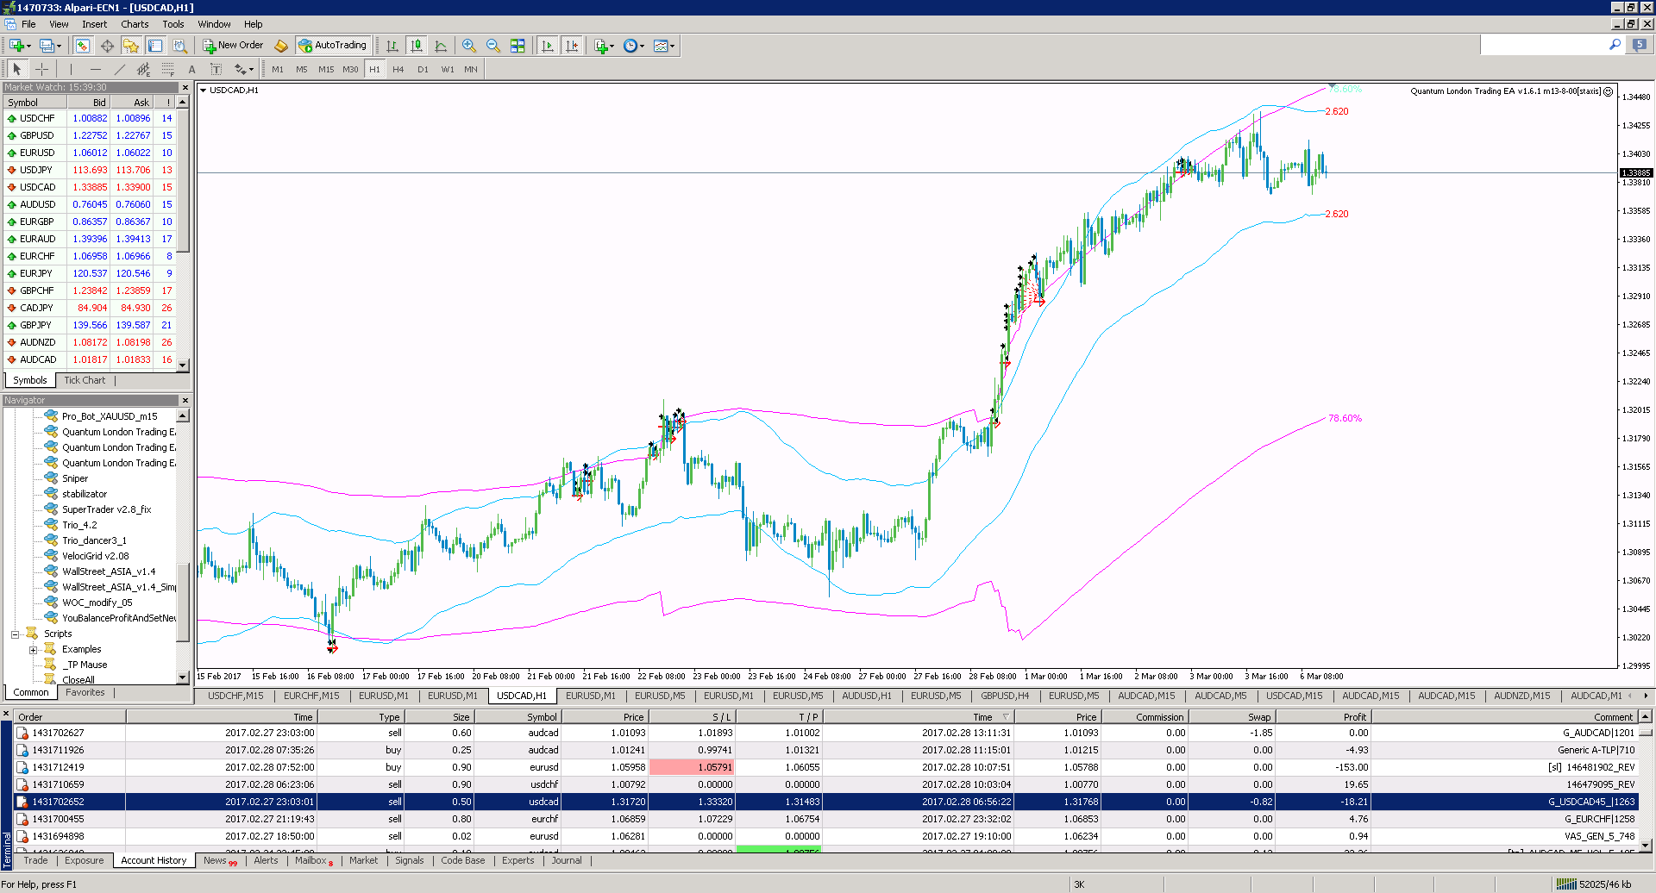Select the Text 'A' tool

[x=191, y=69]
